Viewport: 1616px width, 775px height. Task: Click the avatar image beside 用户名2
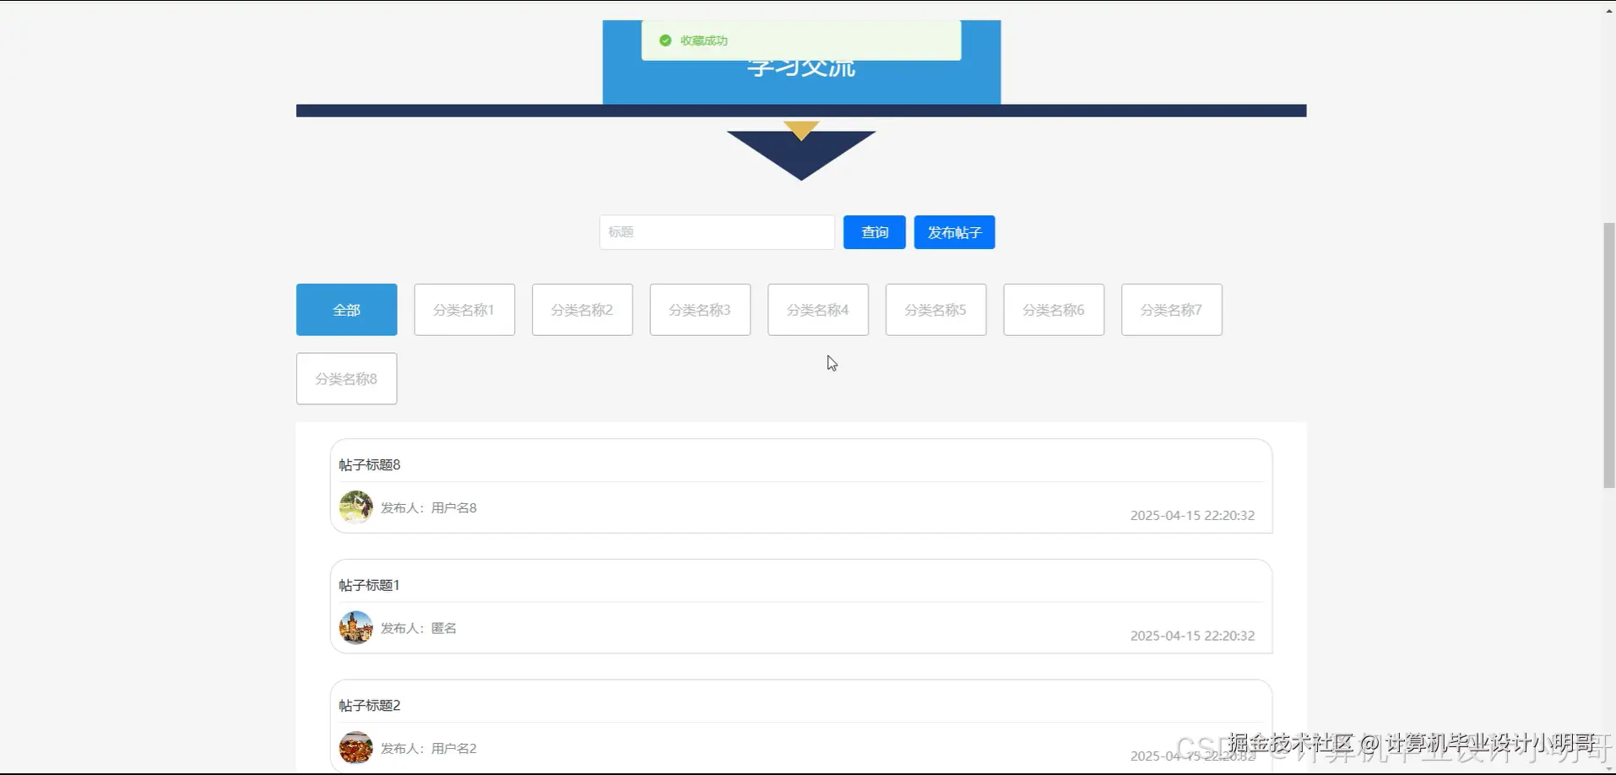coord(355,747)
